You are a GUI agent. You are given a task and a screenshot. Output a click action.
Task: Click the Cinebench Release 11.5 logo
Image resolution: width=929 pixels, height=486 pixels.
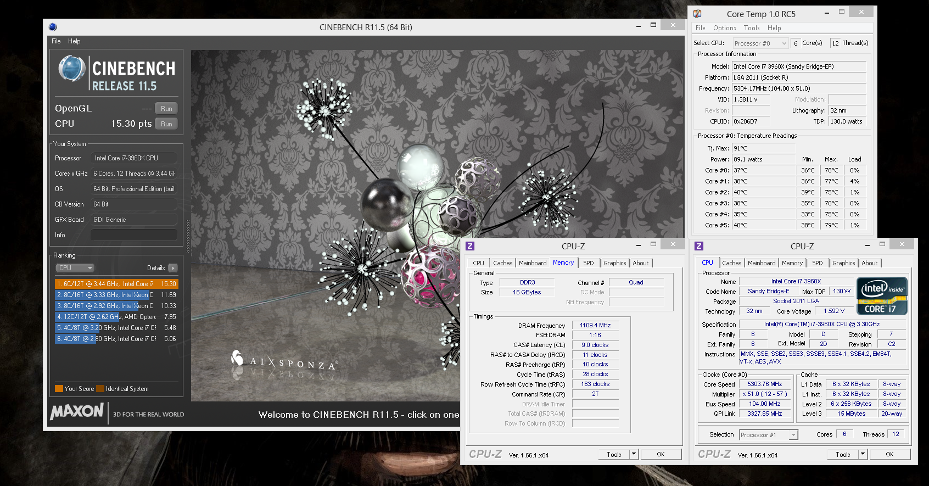point(117,73)
